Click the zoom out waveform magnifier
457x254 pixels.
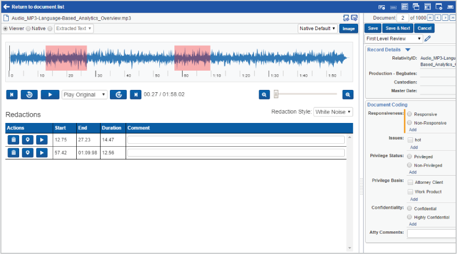[264, 95]
